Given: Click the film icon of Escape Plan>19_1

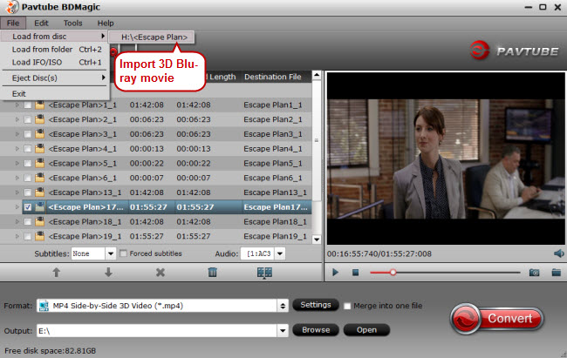Looking at the screenshot, I should click(40, 237).
